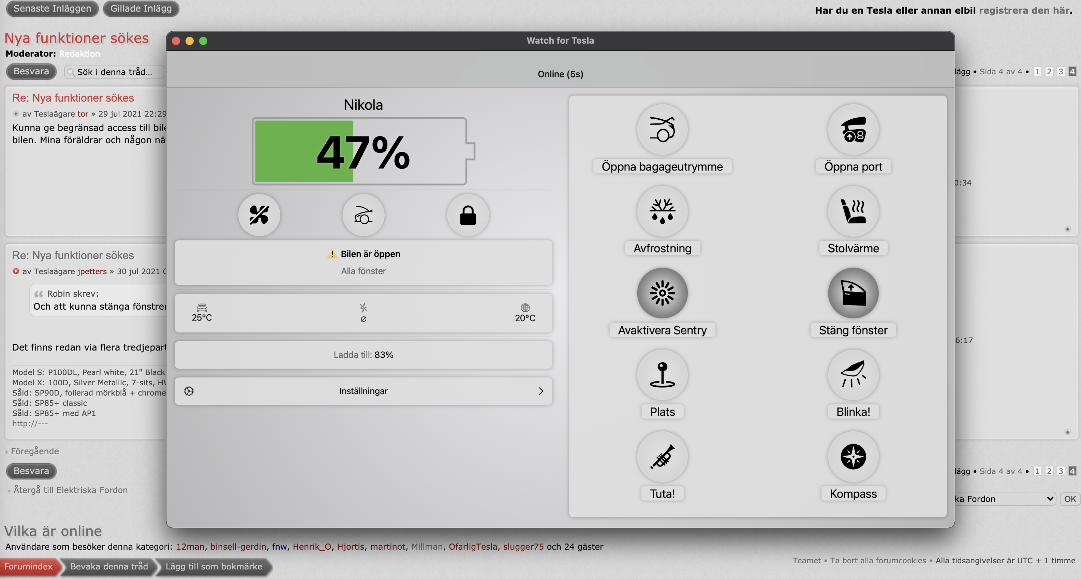Go to Föregående previous topic link

tap(35, 451)
